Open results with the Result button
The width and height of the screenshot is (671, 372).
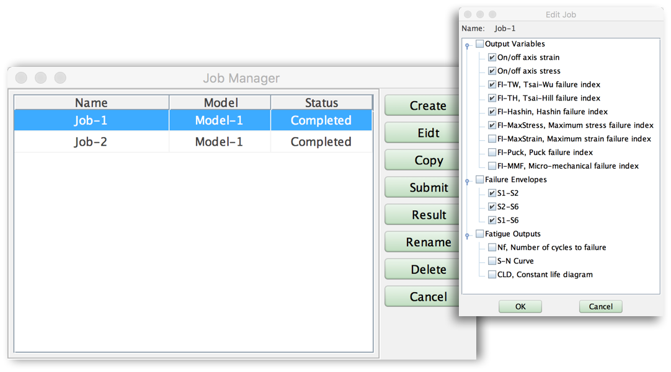click(427, 215)
